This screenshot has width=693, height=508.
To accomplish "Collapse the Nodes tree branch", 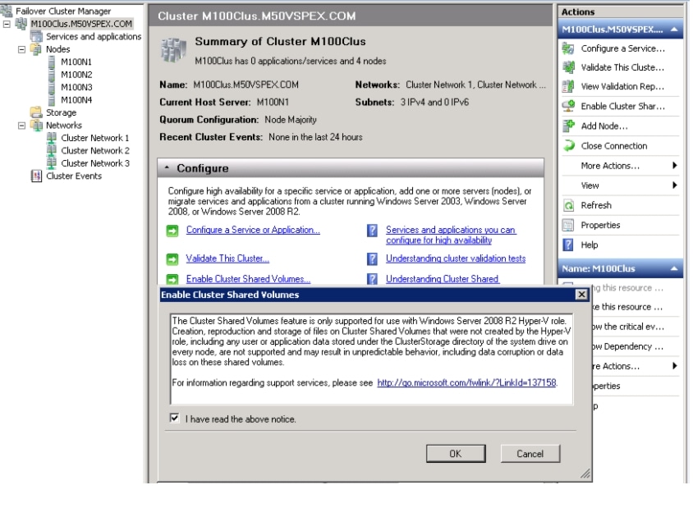I will pyautogui.click(x=21, y=49).
